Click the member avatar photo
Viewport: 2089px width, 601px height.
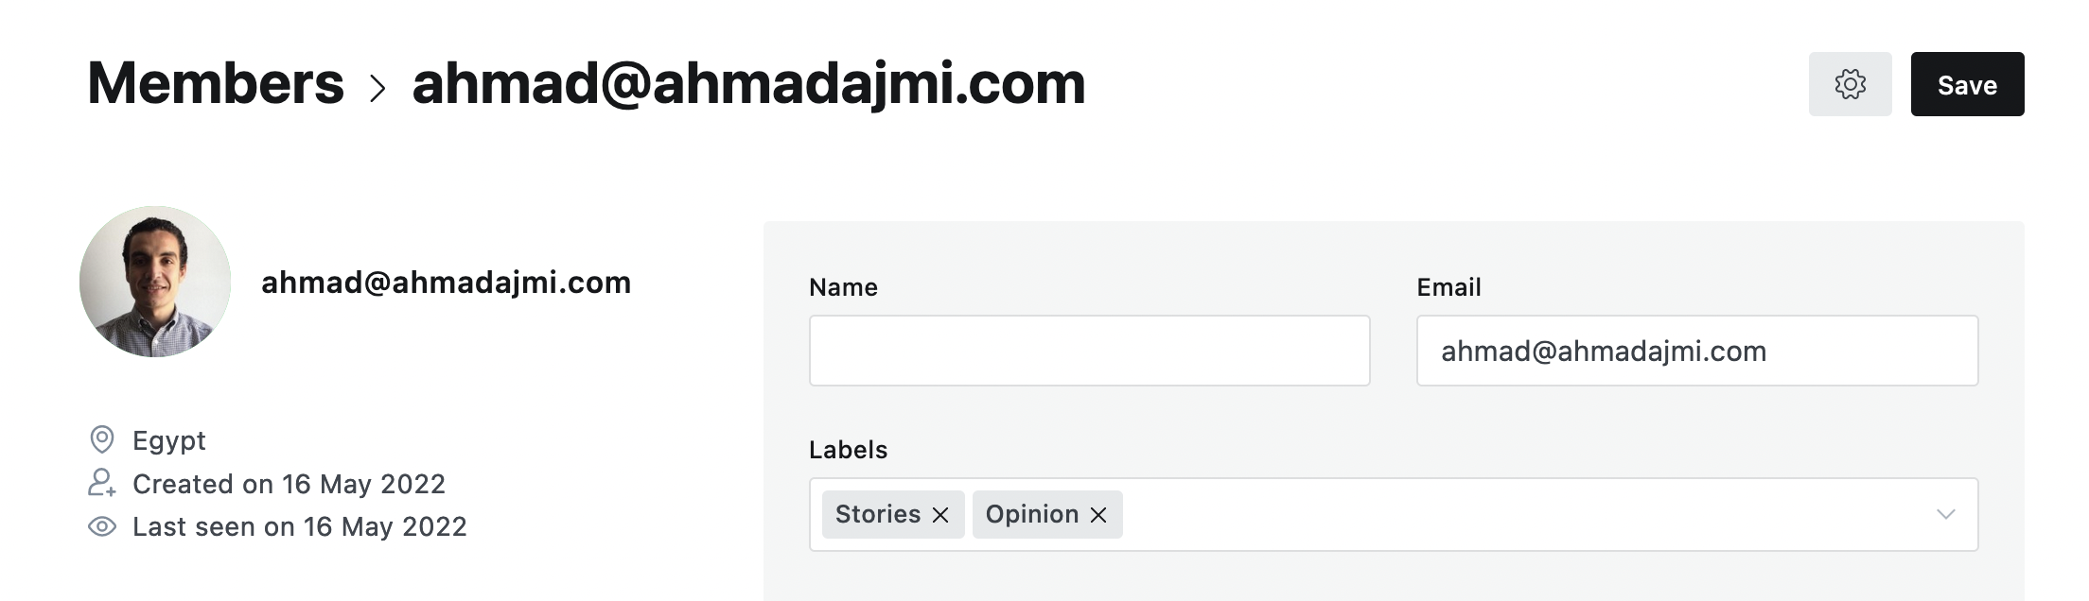pos(155,282)
